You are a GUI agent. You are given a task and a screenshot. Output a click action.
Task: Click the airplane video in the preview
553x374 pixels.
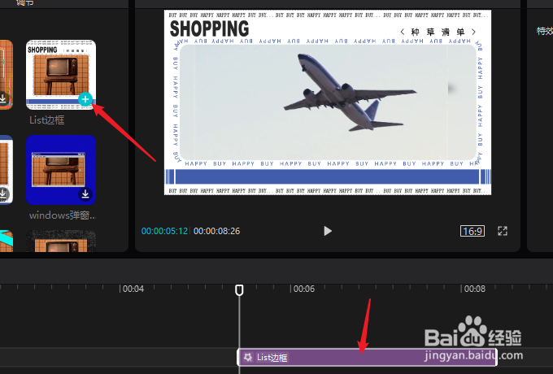tap(328, 102)
